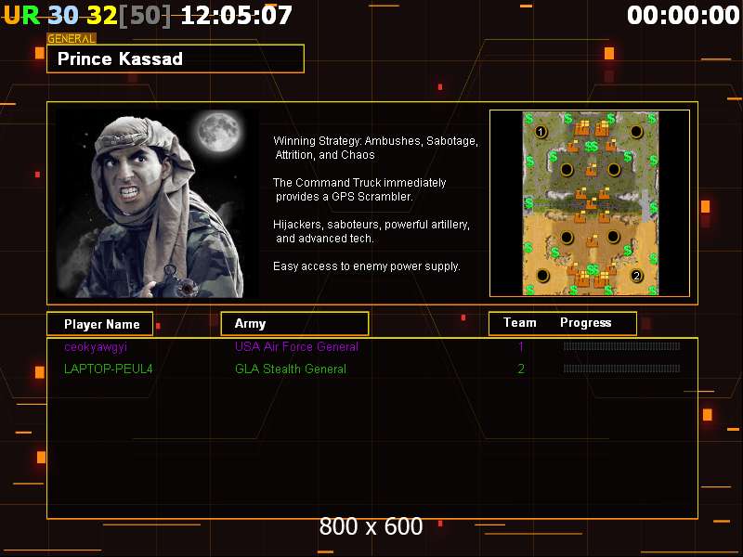Click the Army column header
743x557 pixels.
(x=294, y=323)
